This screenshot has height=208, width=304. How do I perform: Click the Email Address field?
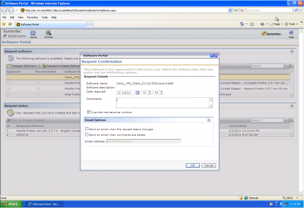pos(144,141)
